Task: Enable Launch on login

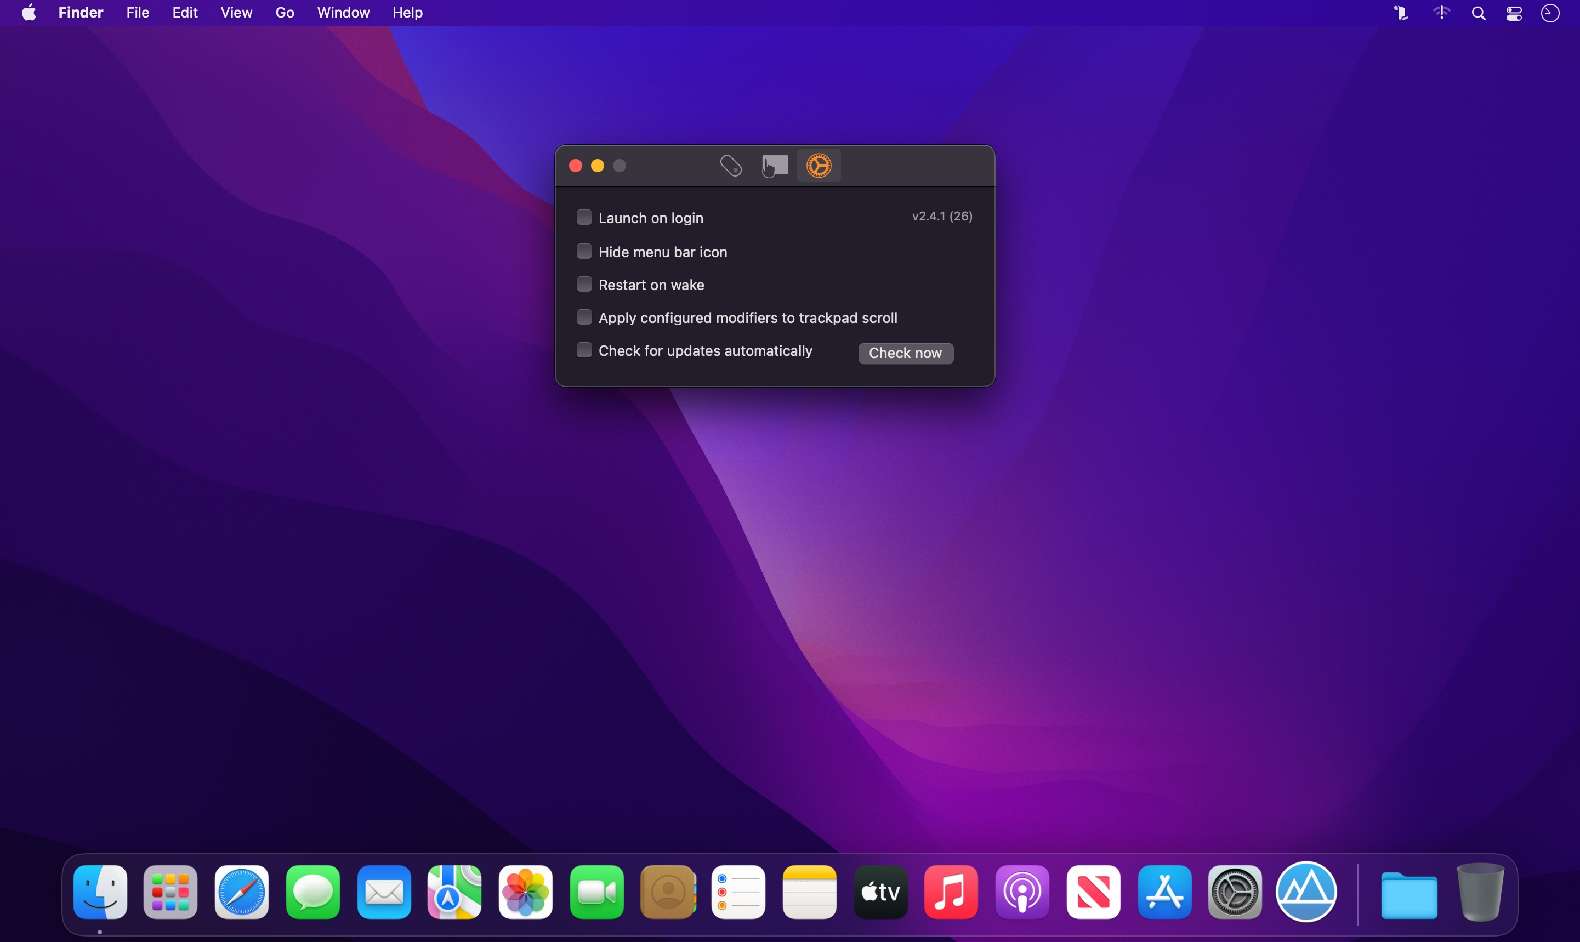Action: point(584,218)
